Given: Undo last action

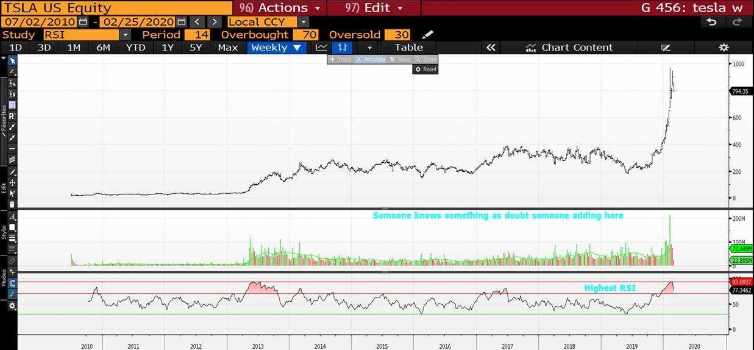Looking at the screenshot, I should pyautogui.click(x=711, y=22).
